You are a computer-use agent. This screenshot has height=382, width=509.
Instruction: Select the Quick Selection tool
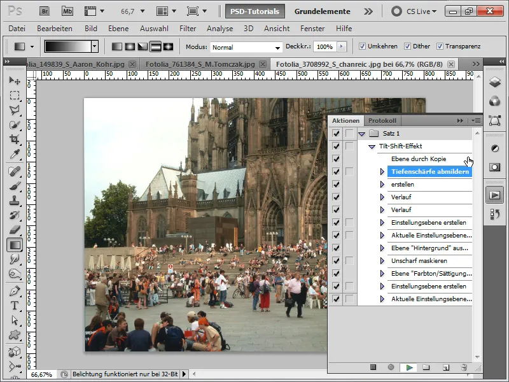(x=14, y=125)
